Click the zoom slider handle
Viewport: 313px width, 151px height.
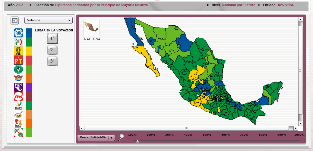click(x=138, y=141)
